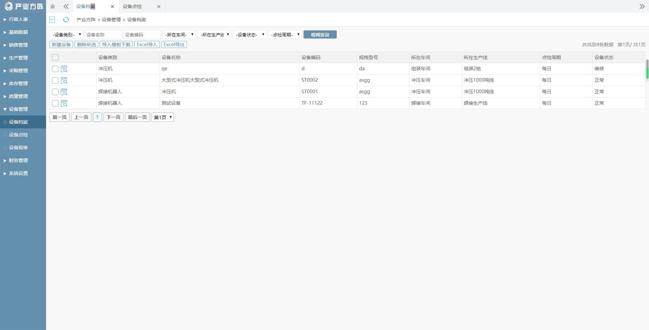The height and width of the screenshot is (330, 649).
Task: Close the 设备点检 tab
Action: (159, 6)
